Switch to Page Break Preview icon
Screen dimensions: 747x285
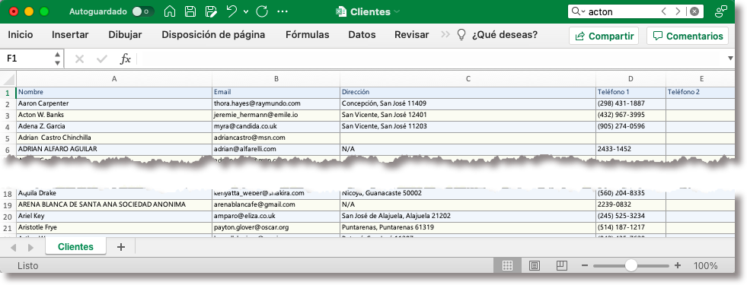[x=562, y=265]
